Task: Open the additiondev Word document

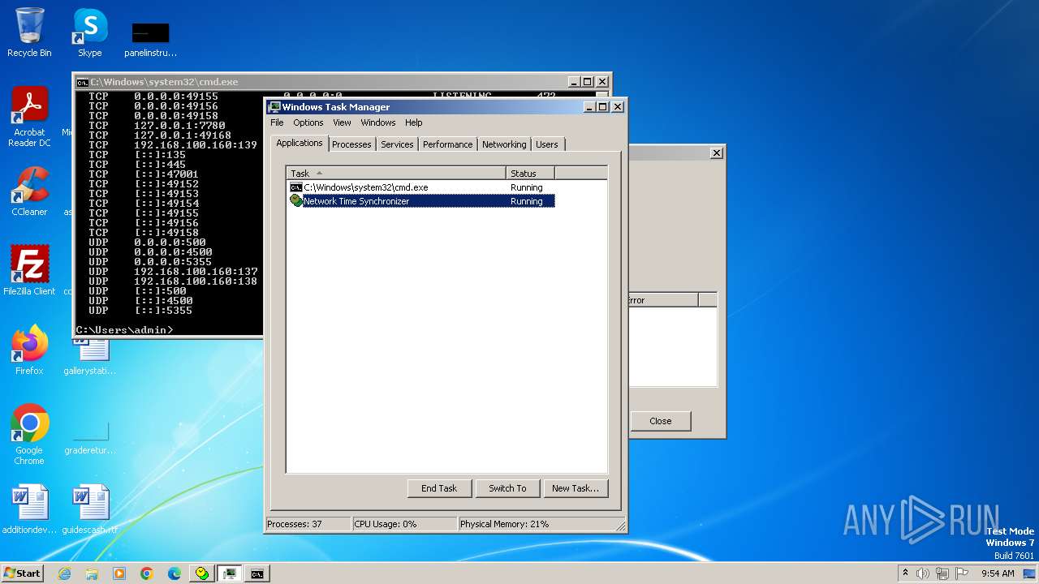Action: click(x=29, y=509)
